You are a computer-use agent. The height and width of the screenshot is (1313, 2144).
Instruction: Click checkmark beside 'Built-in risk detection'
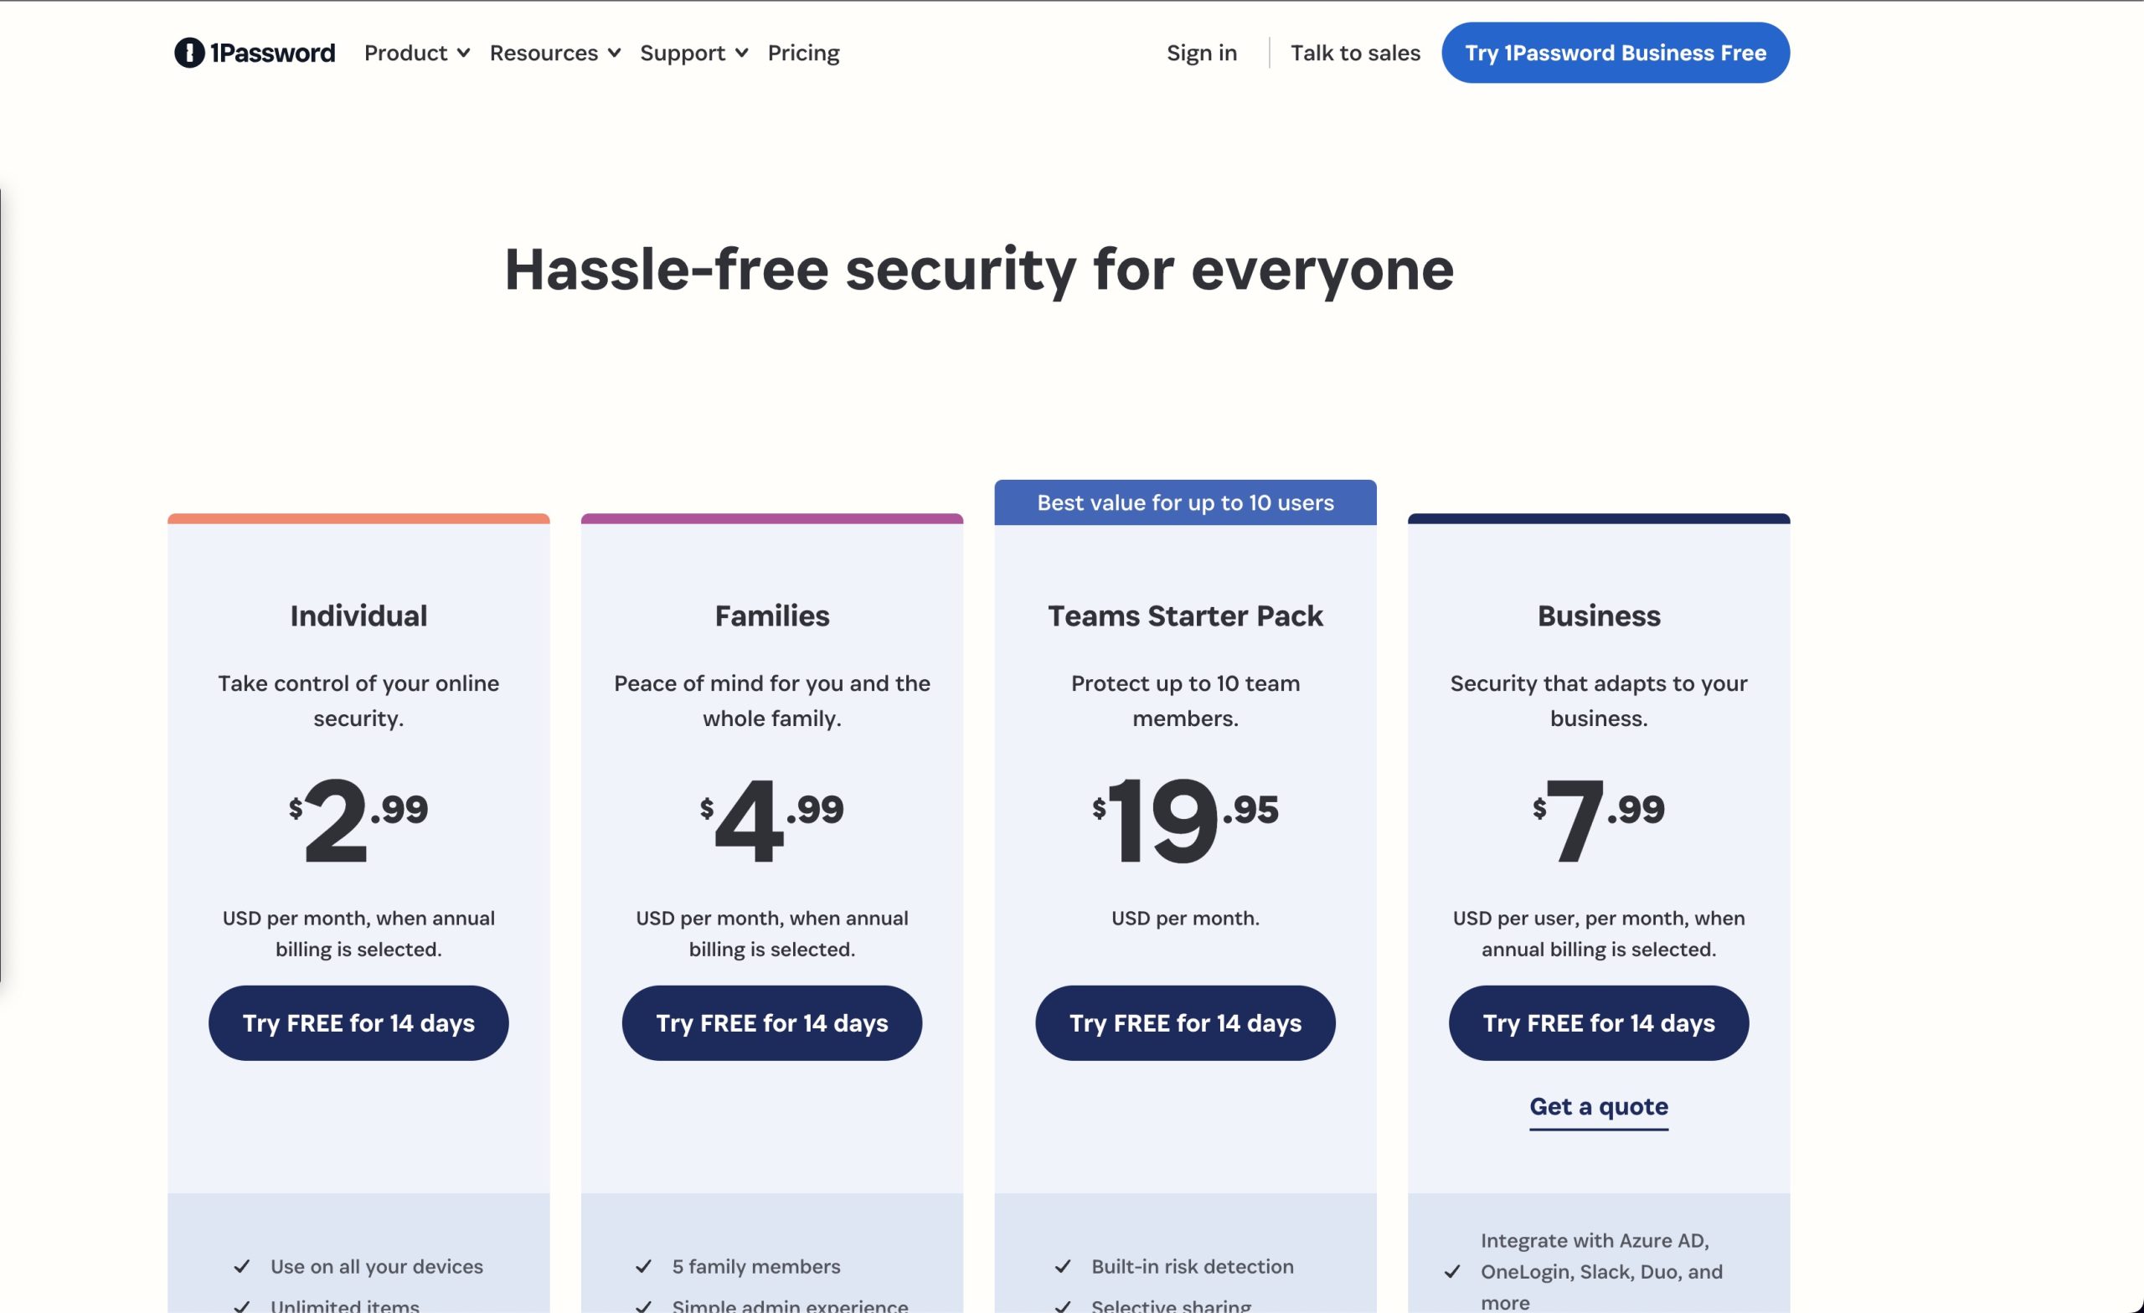pyautogui.click(x=1063, y=1267)
